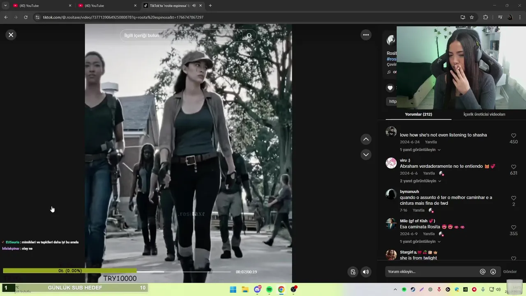Open File Explorer from taskbar

point(245,289)
